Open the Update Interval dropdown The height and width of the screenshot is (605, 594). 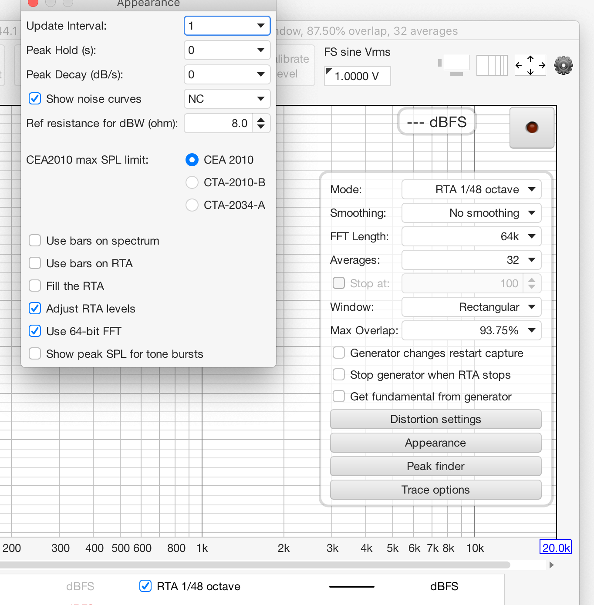(227, 26)
